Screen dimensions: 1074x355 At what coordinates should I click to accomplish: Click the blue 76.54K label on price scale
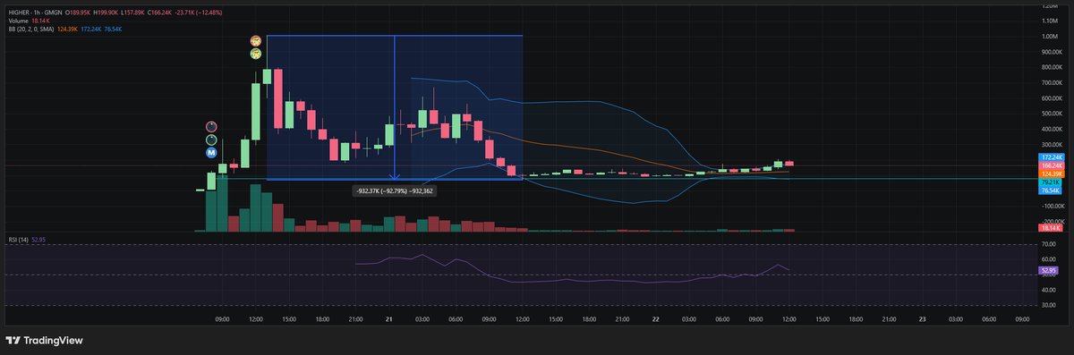pos(1051,191)
